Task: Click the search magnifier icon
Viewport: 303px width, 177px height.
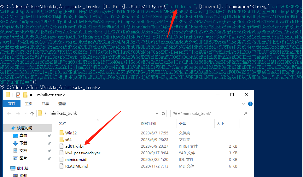Action: [x=245, y=114]
